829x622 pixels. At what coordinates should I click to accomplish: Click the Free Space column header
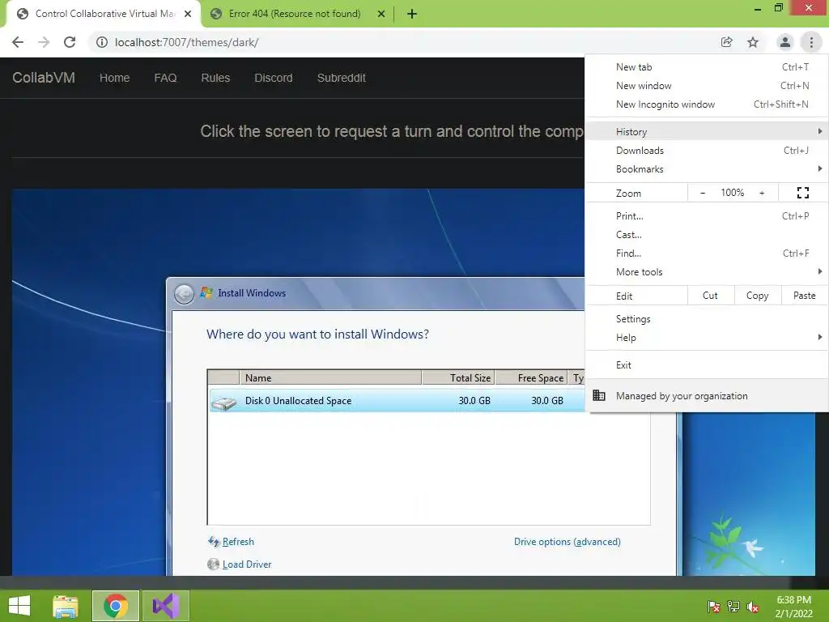(531, 377)
